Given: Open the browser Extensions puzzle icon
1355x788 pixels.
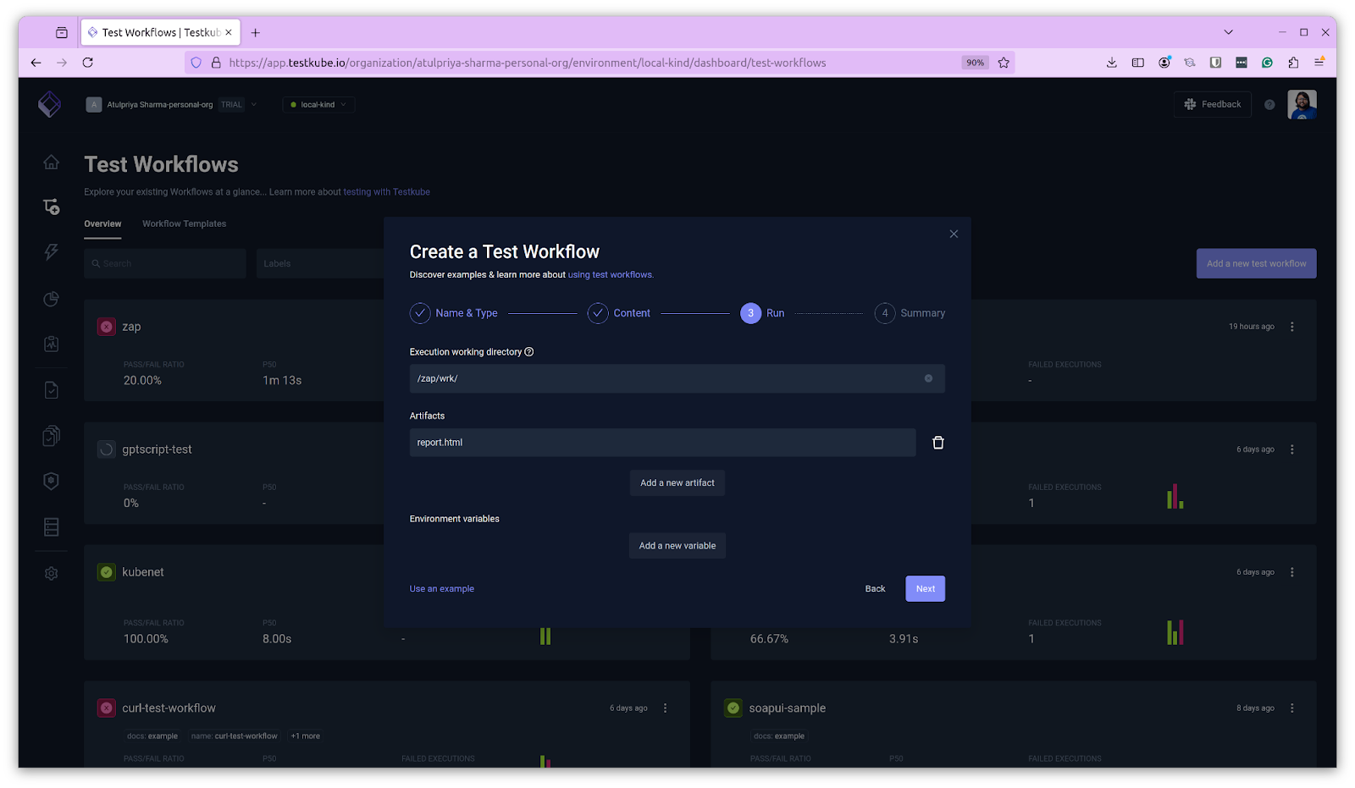Looking at the screenshot, I should [x=1293, y=63].
